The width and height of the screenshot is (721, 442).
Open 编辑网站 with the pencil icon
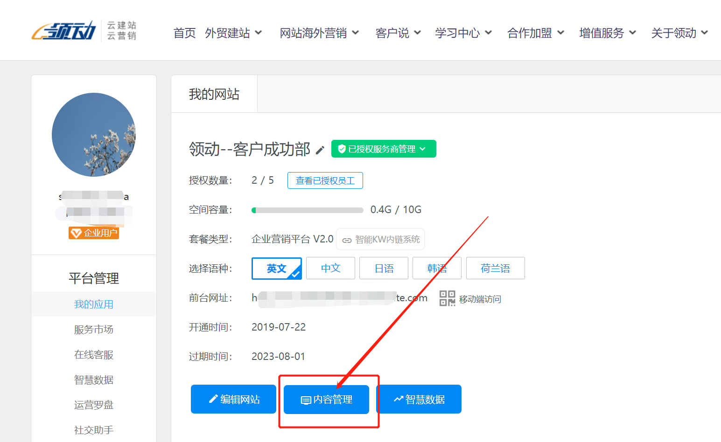click(x=233, y=399)
